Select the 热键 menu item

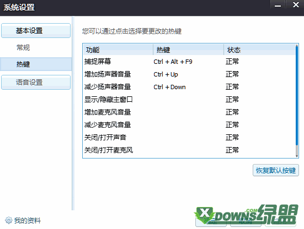click(x=36, y=64)
